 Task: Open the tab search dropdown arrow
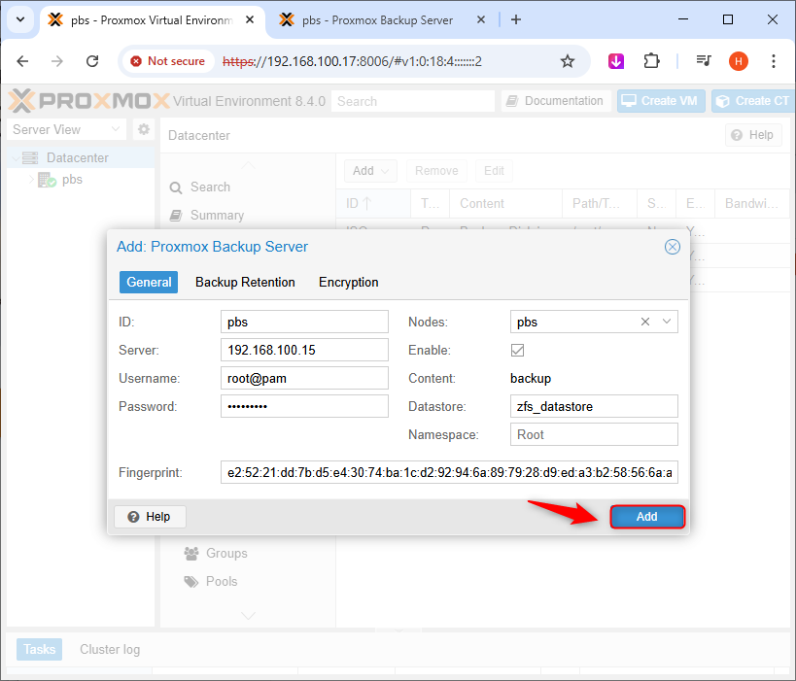click(20, 19)
